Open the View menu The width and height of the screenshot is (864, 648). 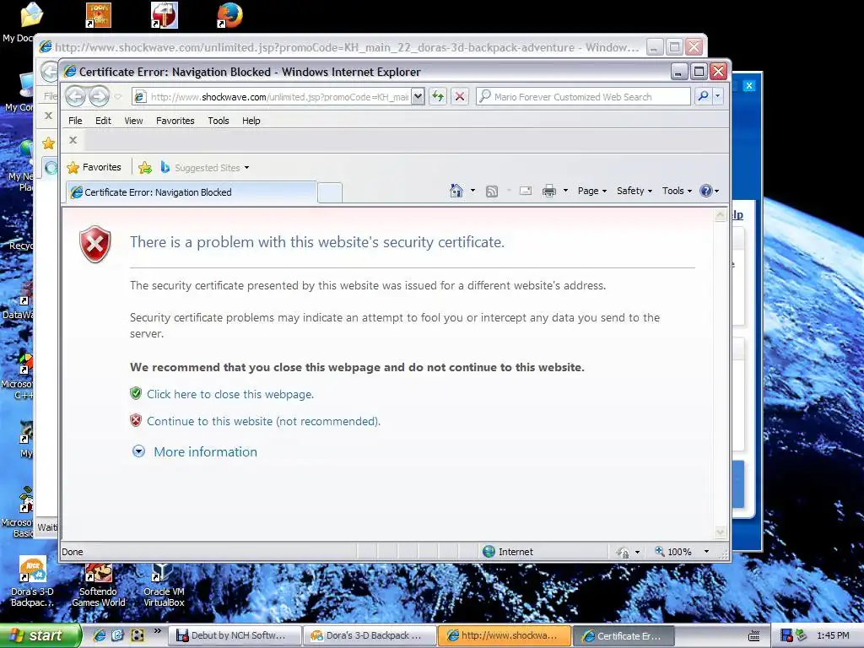[133, 121]
